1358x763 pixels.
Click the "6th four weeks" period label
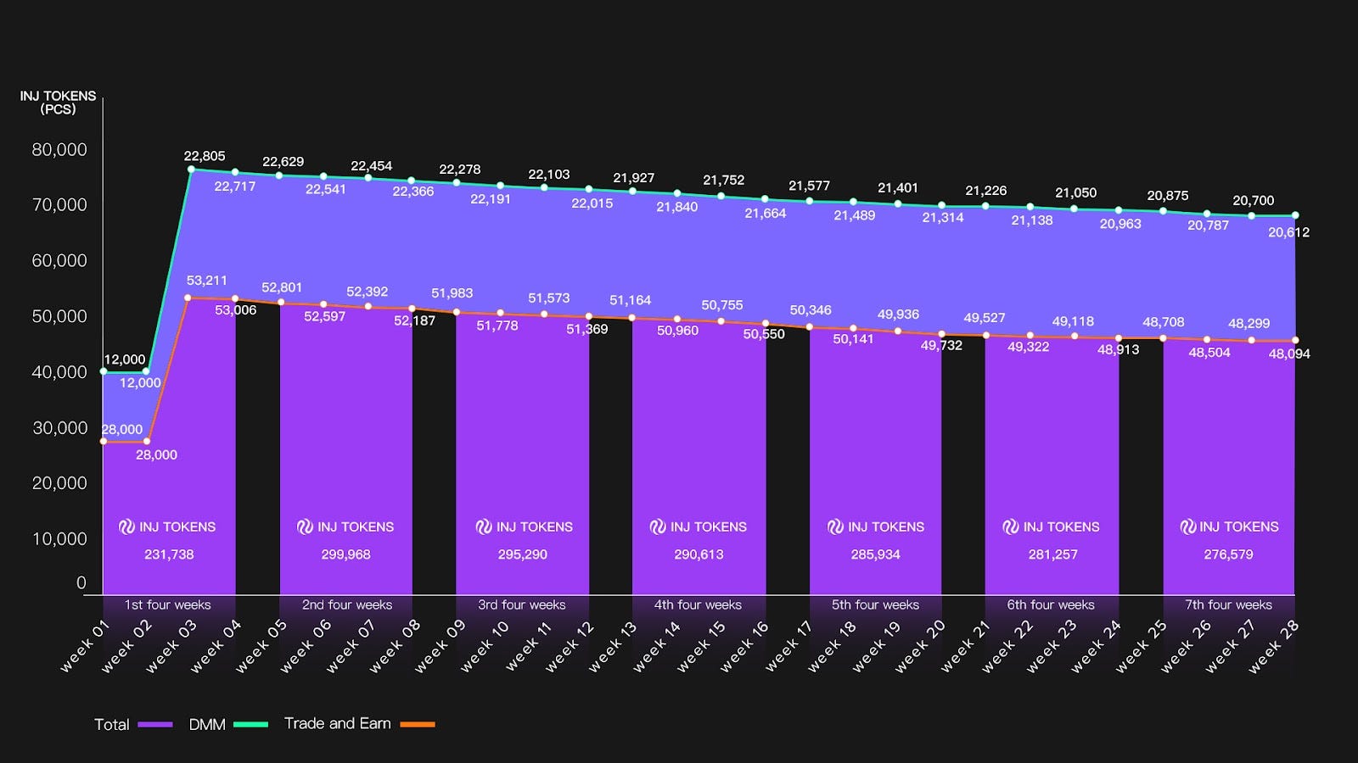click(1051, 604)
